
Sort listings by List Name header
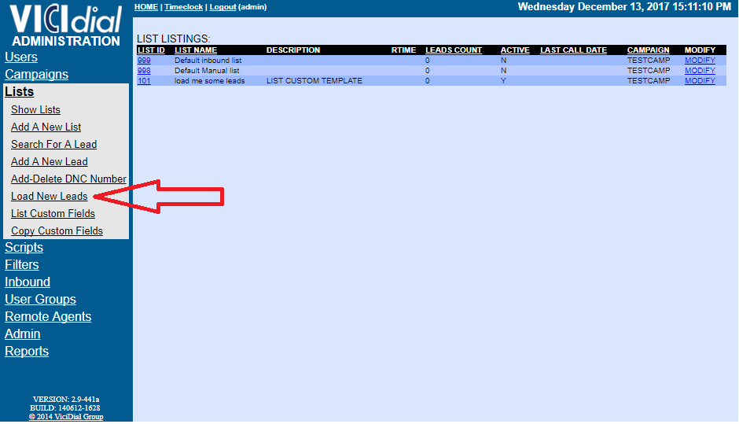tap(196, 50)
